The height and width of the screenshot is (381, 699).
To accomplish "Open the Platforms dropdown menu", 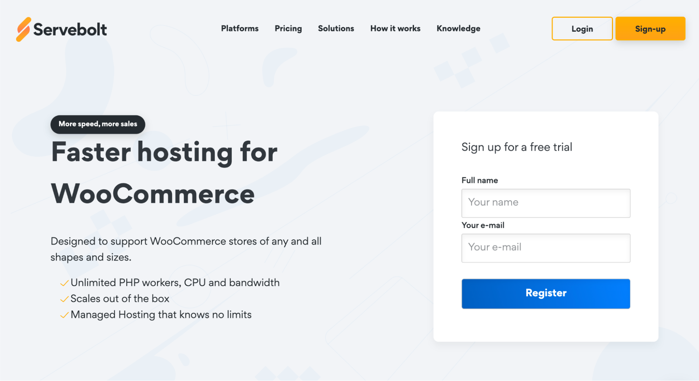I will [240, 29].
